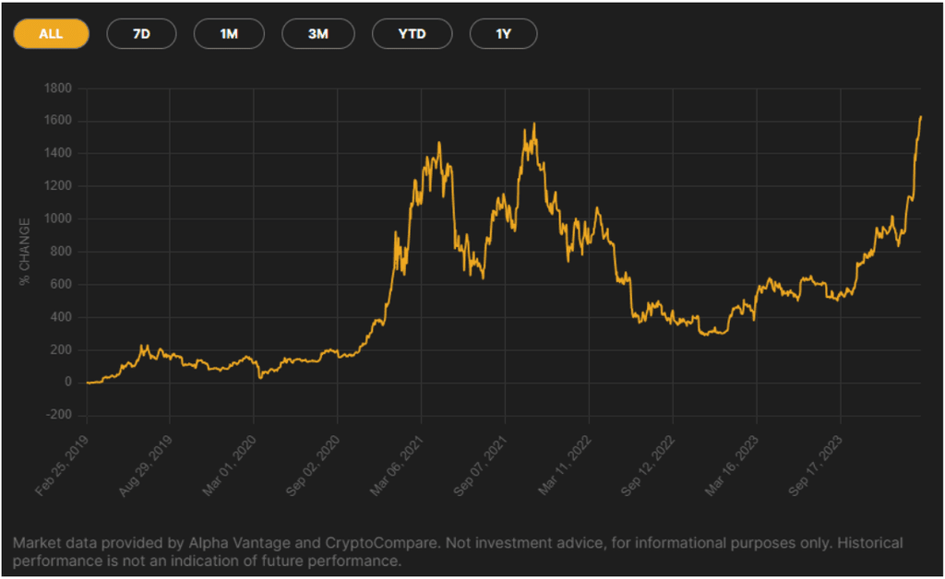Image resolution: width=945 pixels, height=579 pixels.
Task: Select the ALL time range button
Action: click(x=51, y=33)
